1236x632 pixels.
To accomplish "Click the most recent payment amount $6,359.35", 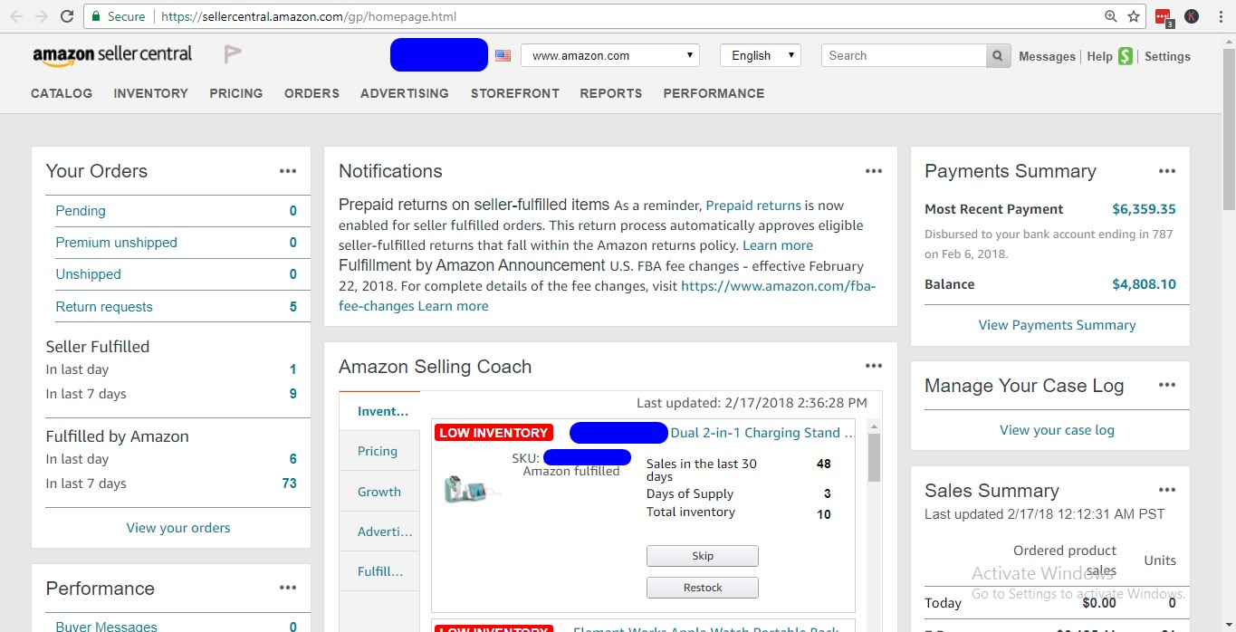I will (1144, 209).
